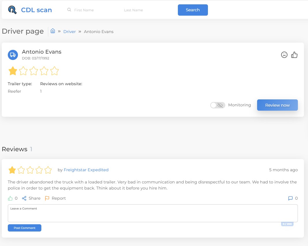Screen dimensions: 308x246
Task: Click the thumbs up icon for Antonio Evans
Action: click(x=294, y=55)
